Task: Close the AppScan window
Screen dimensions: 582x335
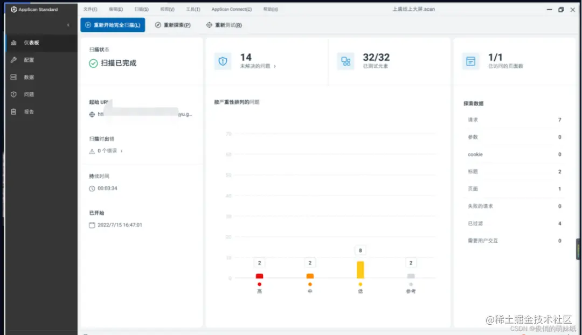Action: click(x=572, y=10)
